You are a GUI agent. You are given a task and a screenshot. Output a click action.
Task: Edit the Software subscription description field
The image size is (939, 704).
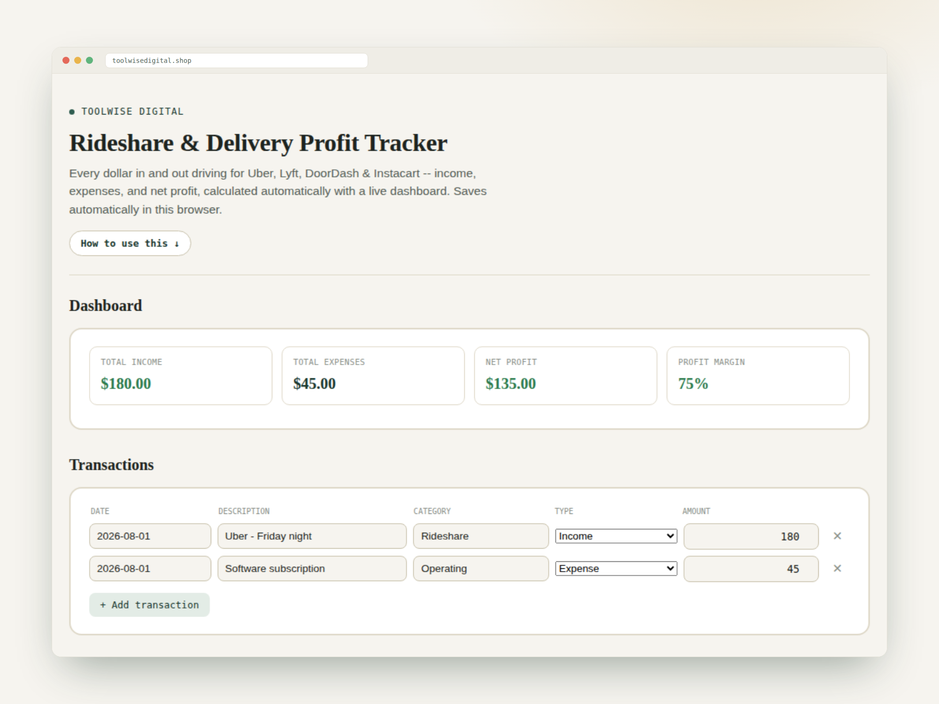pyautogui.click(x=312, y=568)
